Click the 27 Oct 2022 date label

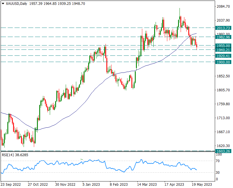pos(38,185)
